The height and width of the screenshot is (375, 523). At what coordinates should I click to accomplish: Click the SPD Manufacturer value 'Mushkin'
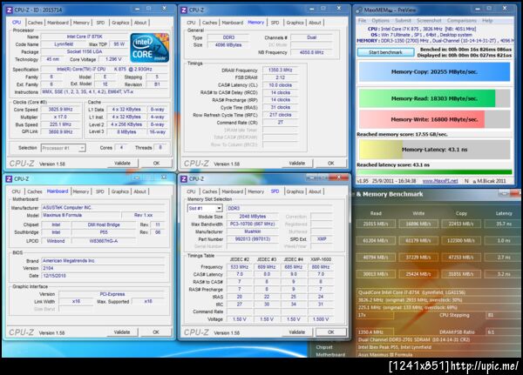coord(253,231)
